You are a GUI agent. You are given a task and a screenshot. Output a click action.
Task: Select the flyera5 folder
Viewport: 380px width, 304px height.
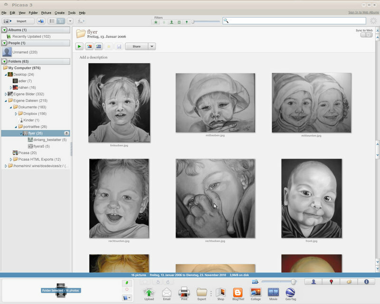38,146
